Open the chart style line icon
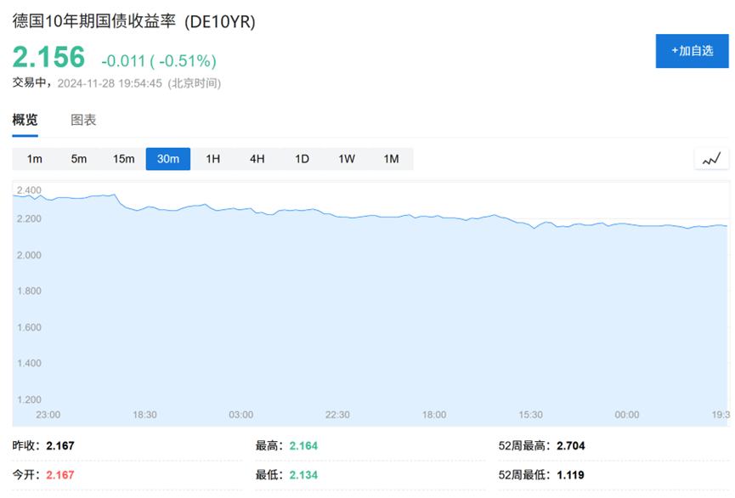 coord(711,158)
